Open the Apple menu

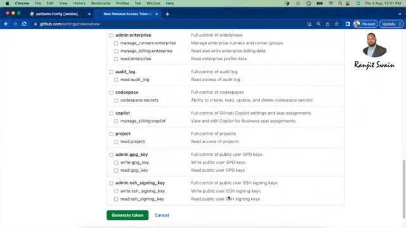(7, 3)
